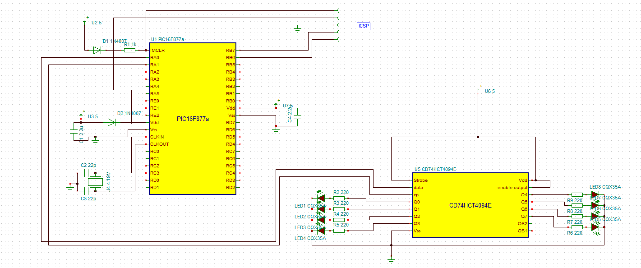Click the QS1 pin label
641x268 pixels.
pyautogui.click(x=523, y=231)
